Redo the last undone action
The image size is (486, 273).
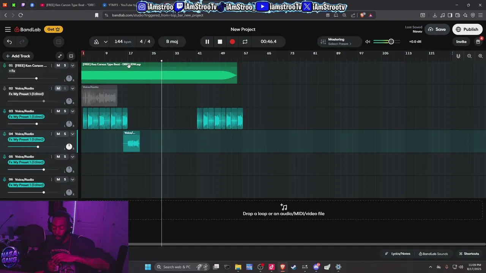(22, 42)
